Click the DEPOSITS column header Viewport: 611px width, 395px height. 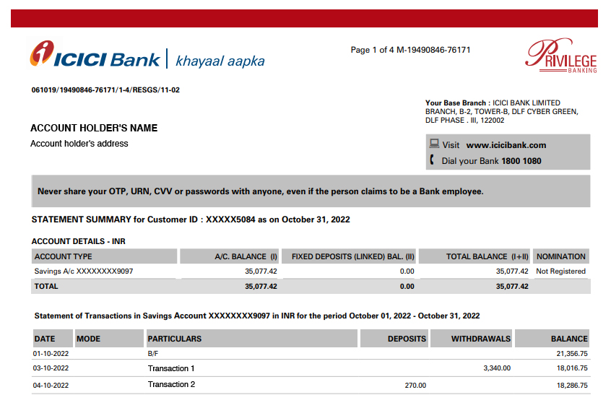tap(394, 339)
